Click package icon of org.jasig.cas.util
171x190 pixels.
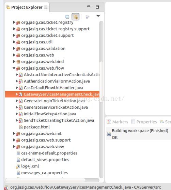coord(18,42)
